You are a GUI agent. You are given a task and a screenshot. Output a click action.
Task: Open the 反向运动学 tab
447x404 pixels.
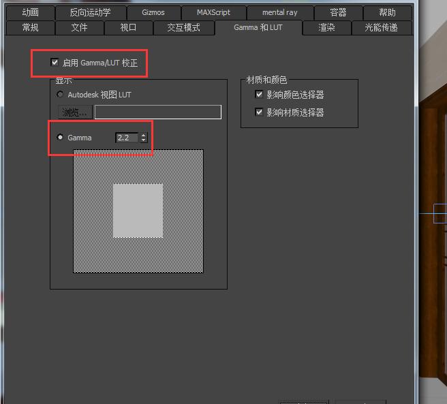[x=91, y=12]
